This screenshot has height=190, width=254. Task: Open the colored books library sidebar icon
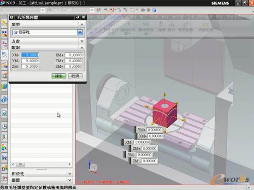click(x=4, y=85)
